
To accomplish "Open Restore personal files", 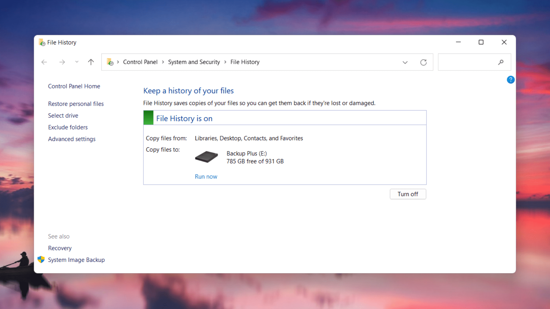I will click(76, 104).
